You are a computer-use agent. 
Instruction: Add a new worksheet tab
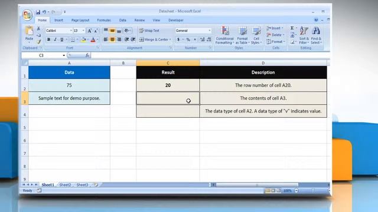click(96, 185)
